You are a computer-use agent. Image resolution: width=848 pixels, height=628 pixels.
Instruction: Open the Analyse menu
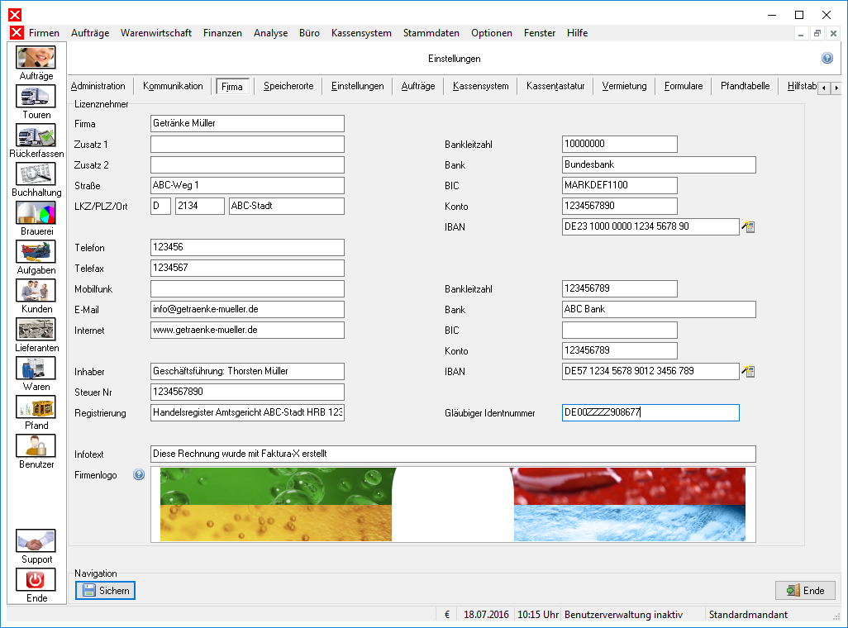coord(270,33)
